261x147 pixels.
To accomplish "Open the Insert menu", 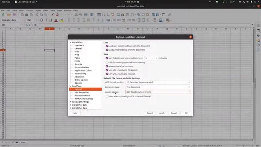I will click(22, 11).
